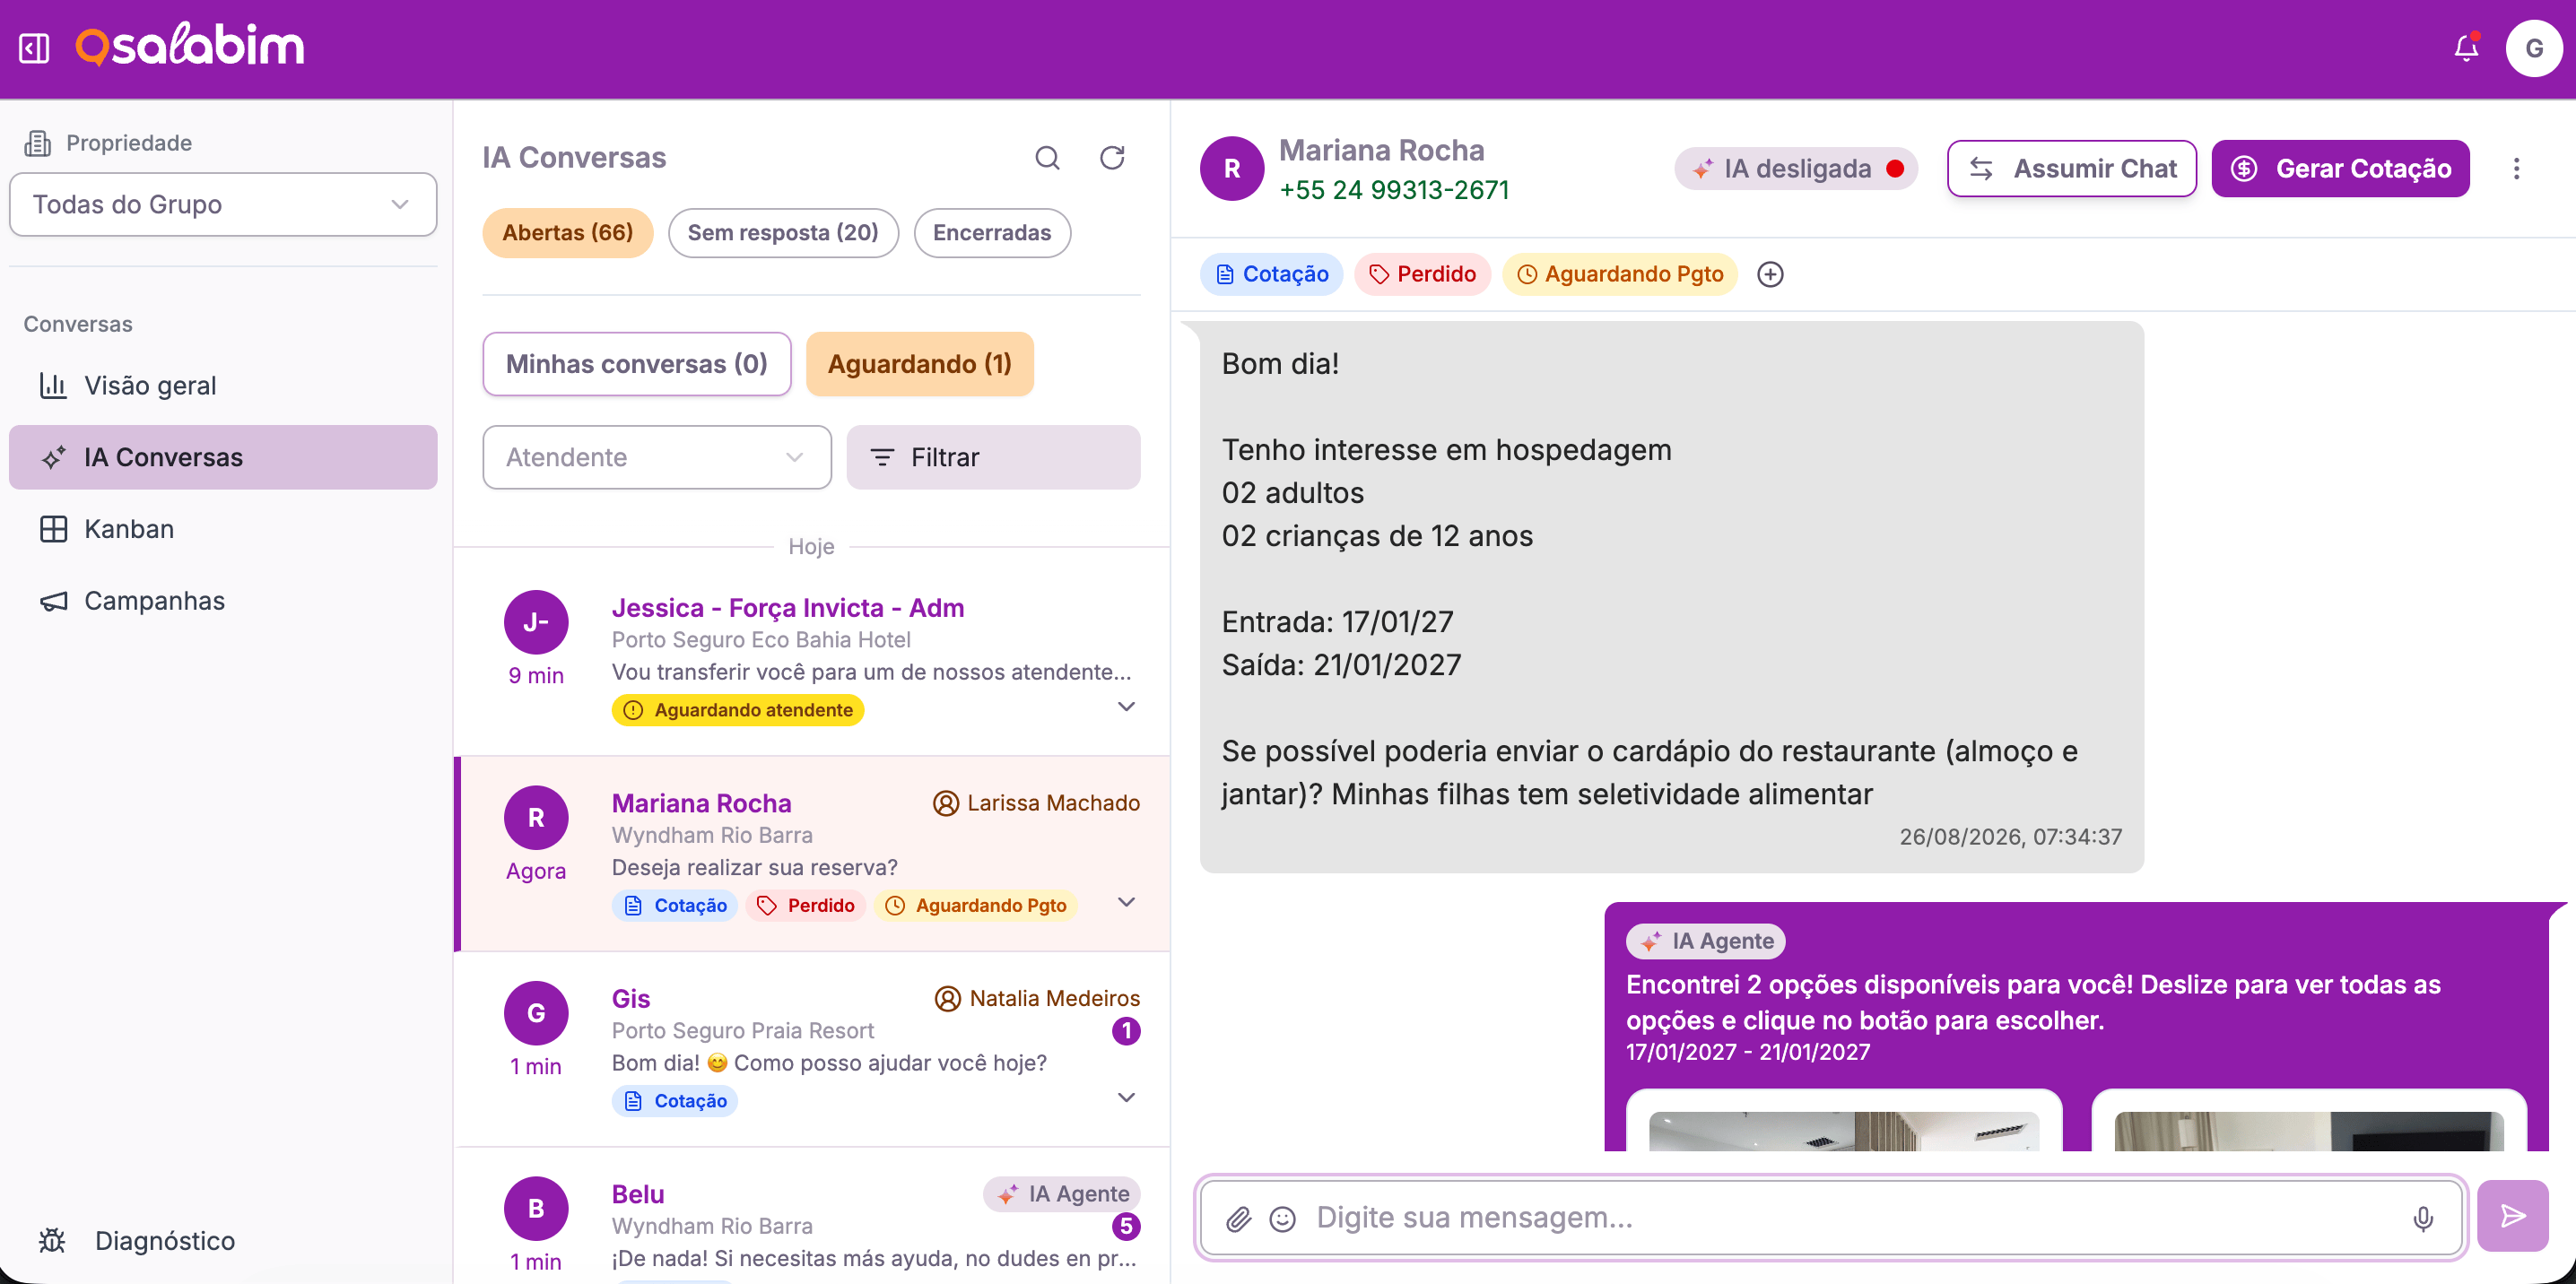Click the IA Agente label on Belu conversation

1062,1194
